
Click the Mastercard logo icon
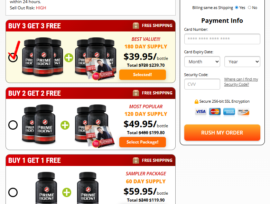tap(215, 112)
